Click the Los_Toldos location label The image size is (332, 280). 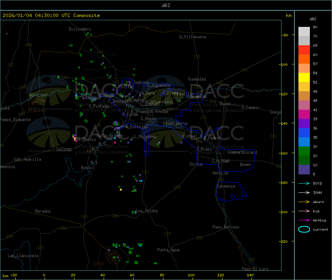point(147,211)
